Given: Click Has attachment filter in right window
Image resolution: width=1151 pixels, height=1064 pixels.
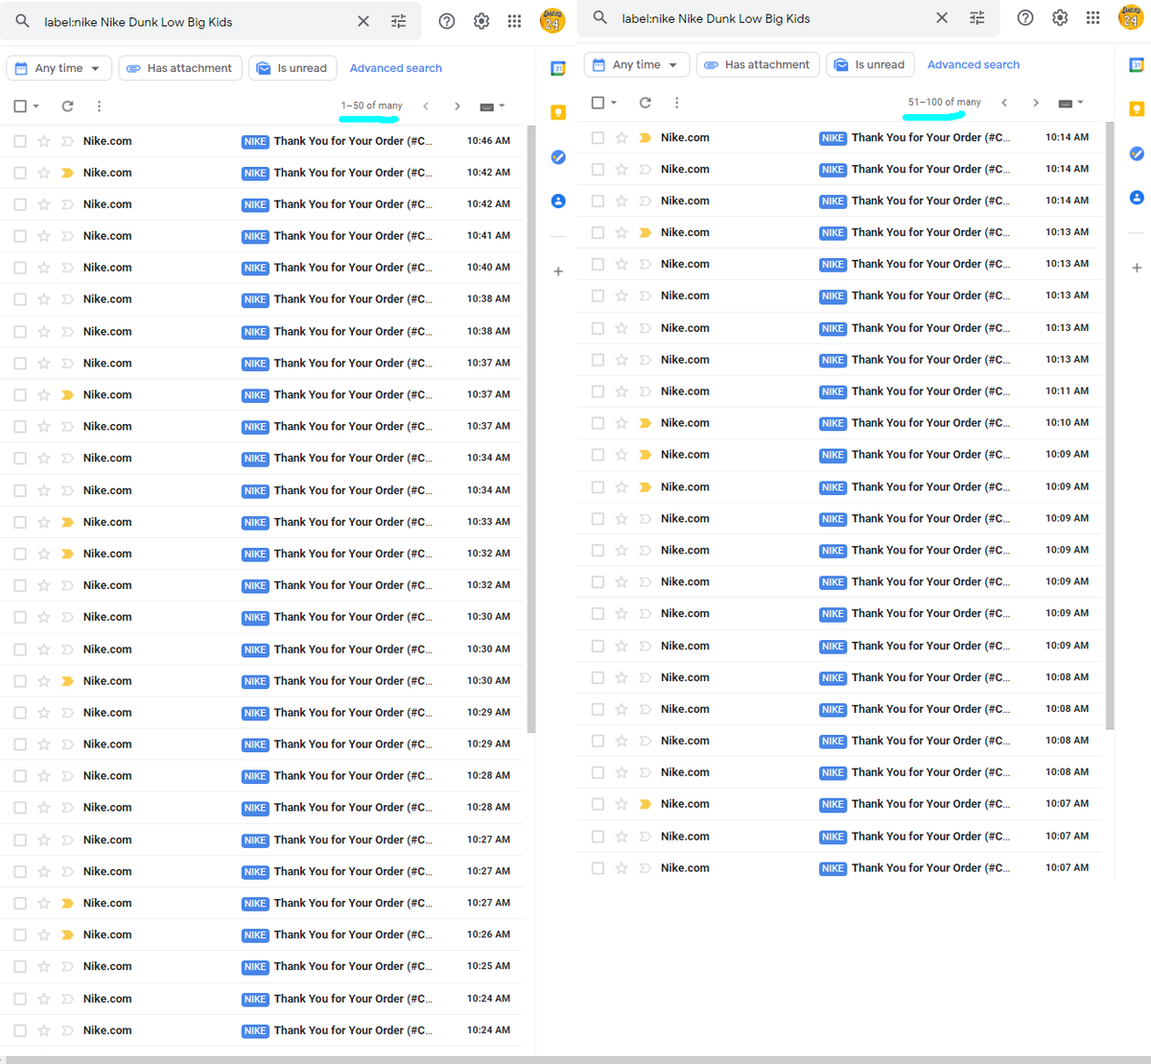Looking at the screenshot, I should tap(758, 64).
